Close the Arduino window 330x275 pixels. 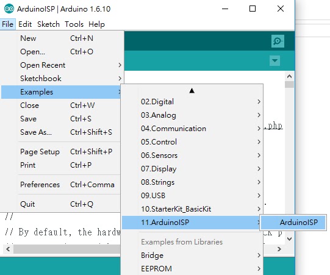click(x=281, y=9)
